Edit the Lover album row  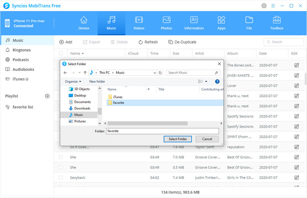pyautogui.click(x=296, y=85)
